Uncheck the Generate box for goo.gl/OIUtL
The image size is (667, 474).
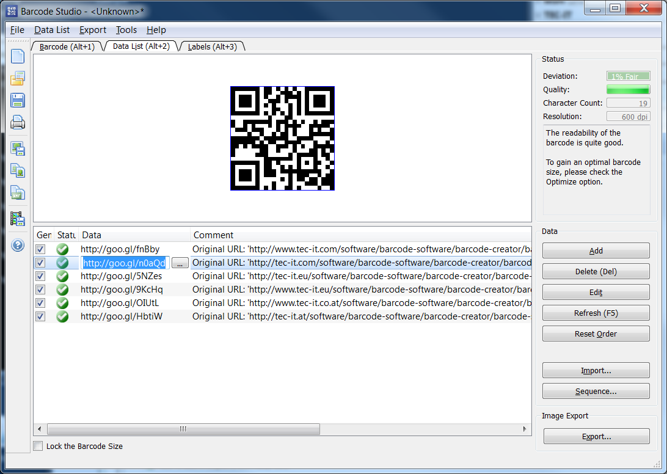[40, 303]
